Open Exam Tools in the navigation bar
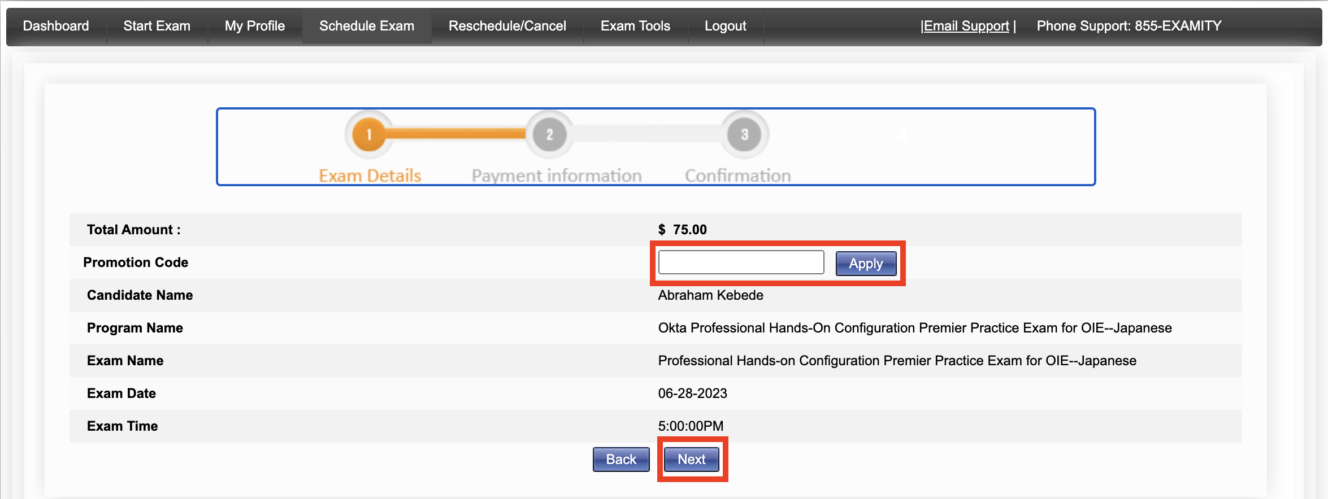Image resolution: width=1328 pixels, height=499 pixels. pyautogui.click(x=635, y=26)
